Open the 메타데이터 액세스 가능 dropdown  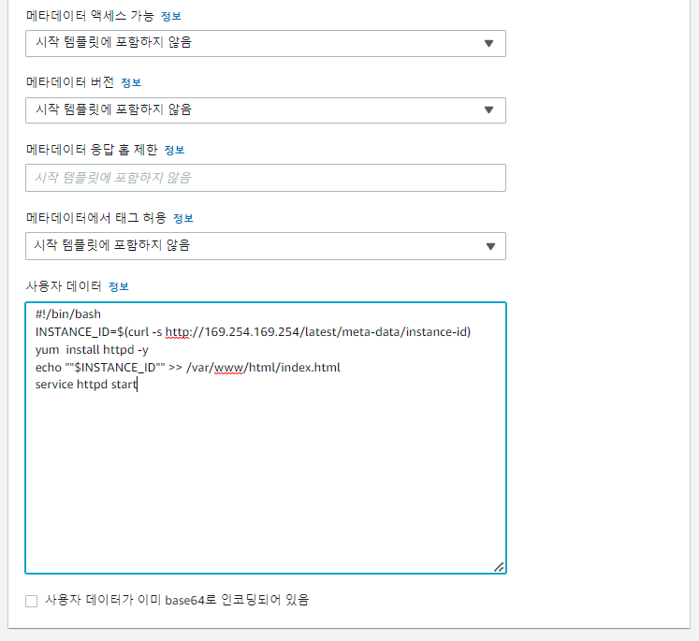[x=266, y=43]
